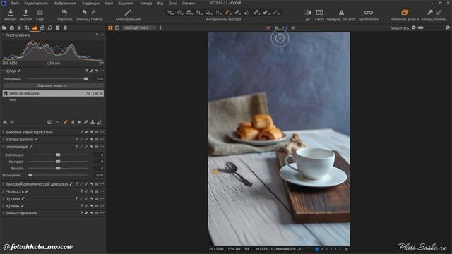452x254 pixels.
Task: Open the Details magnifier tool tab
Action: point(50,28)
